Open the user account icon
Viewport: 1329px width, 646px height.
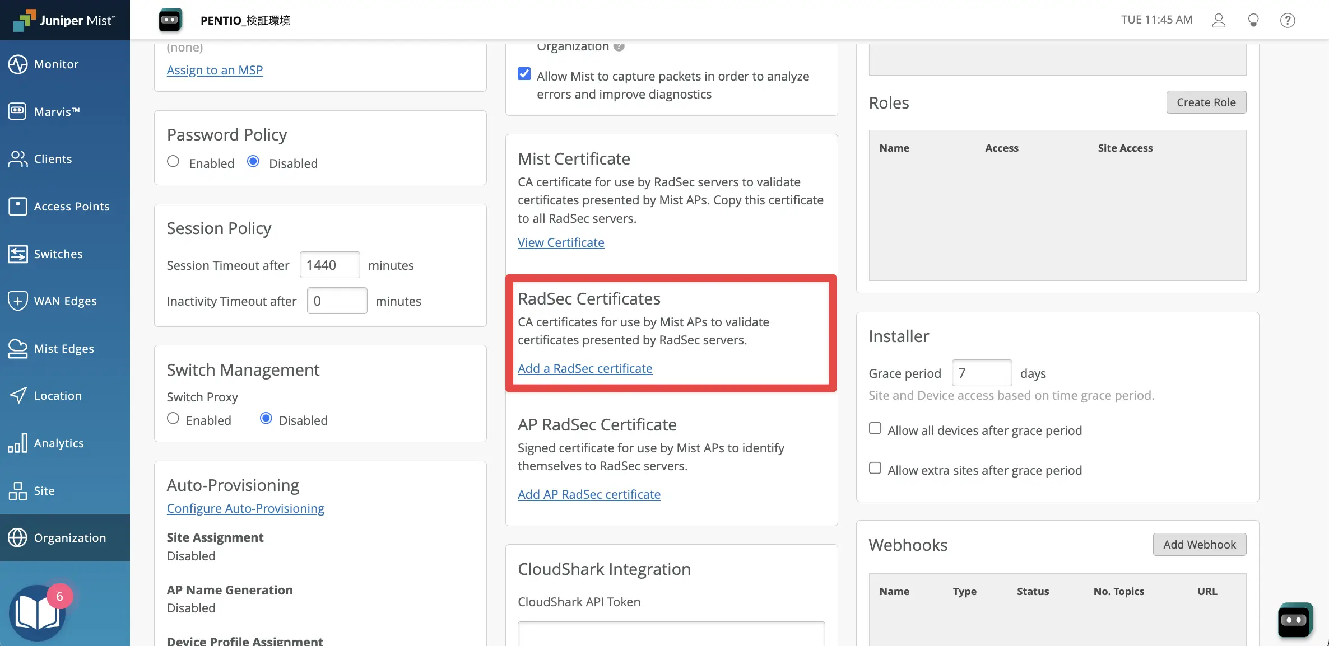pos(1219,20)
